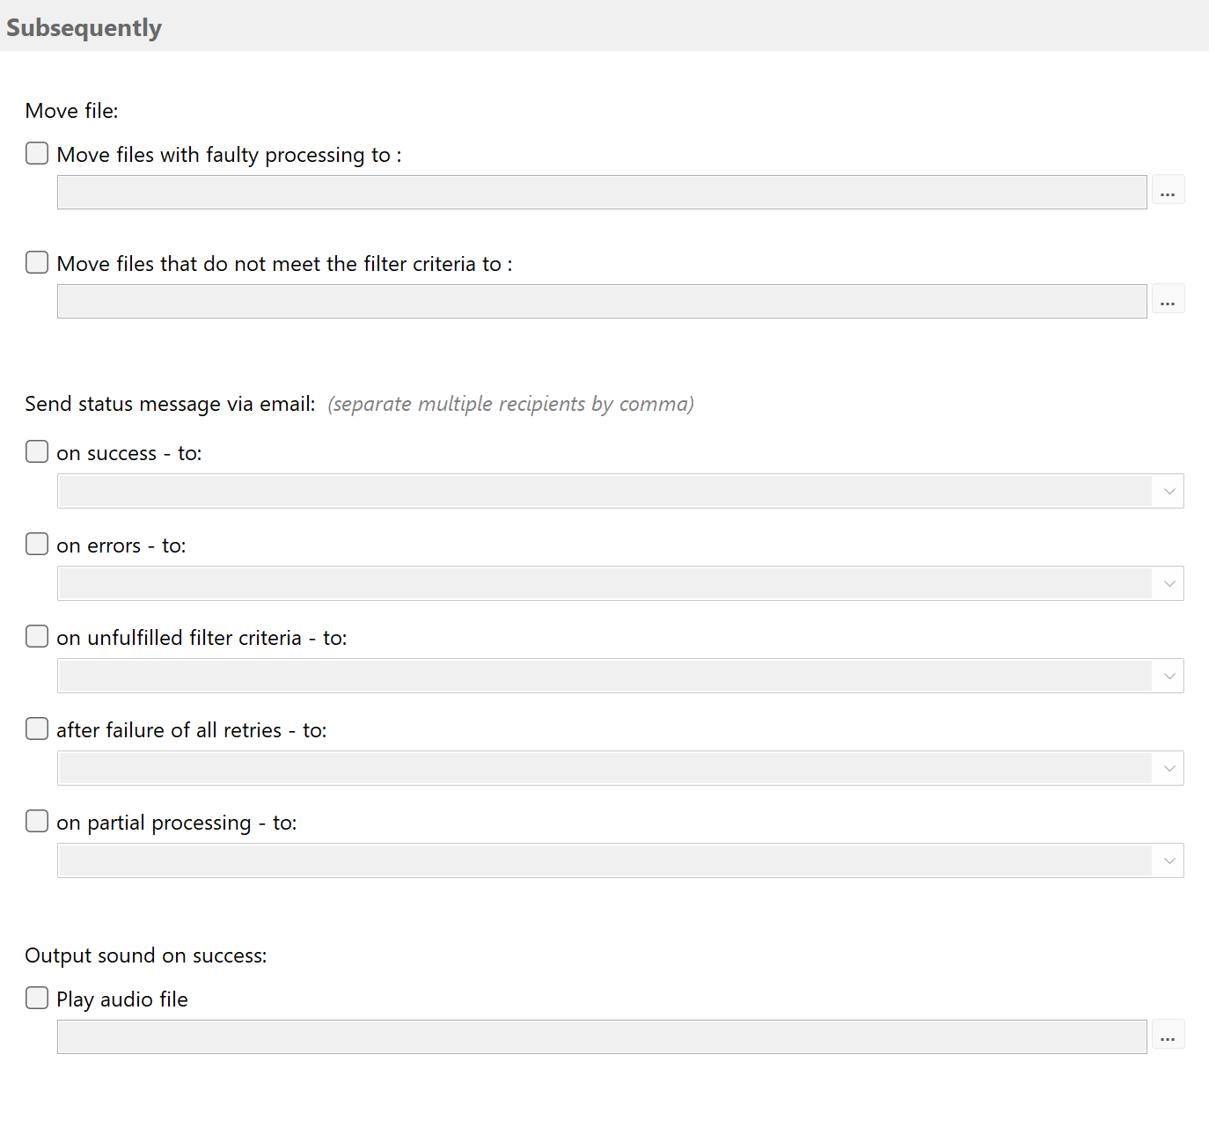Enable notification after failure of all retries

click(36, 728)
